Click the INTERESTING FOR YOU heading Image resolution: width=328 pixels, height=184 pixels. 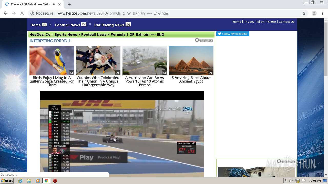pos(50,41)
